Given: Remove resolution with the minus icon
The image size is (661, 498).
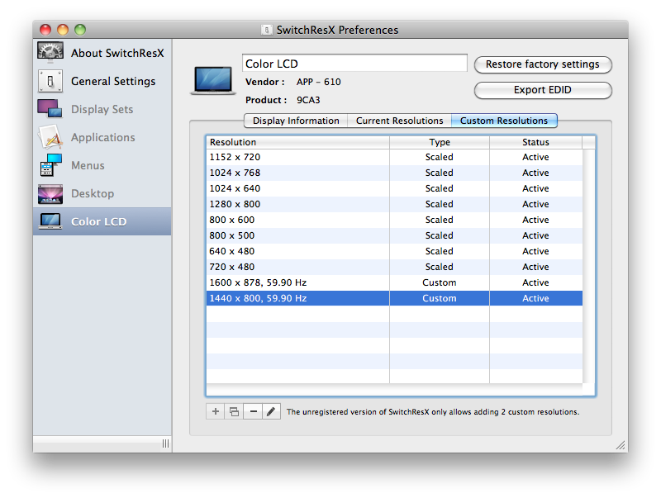Looking at the screenshot, I should tap(253, 411).
